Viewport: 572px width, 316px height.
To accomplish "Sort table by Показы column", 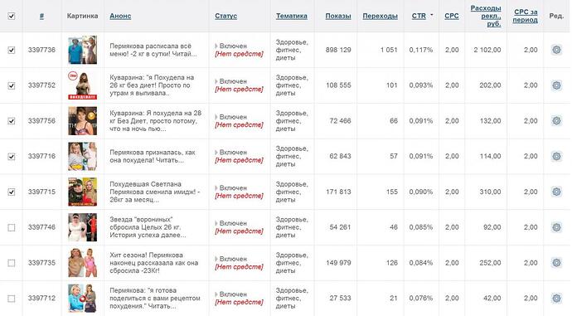I will point(338,16).
